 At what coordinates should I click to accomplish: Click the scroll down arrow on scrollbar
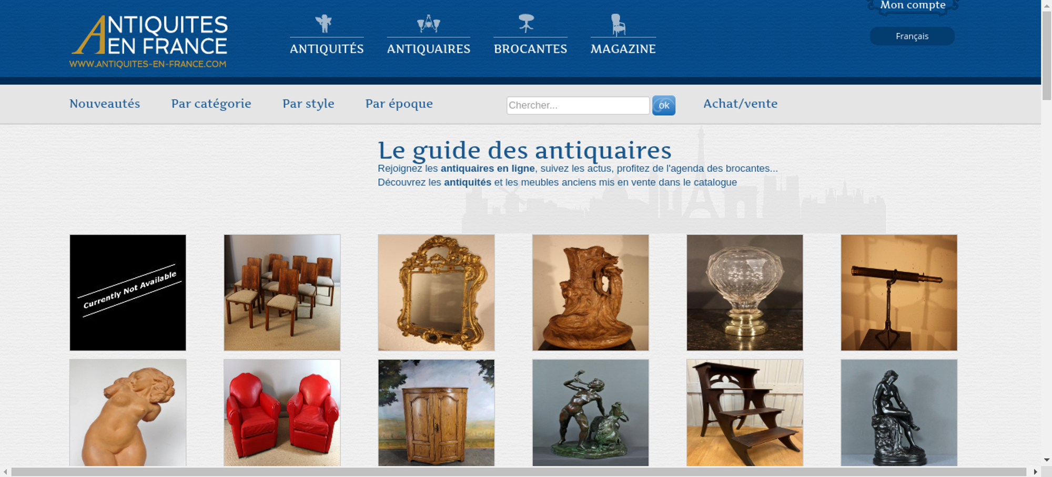pos(1047,460)
